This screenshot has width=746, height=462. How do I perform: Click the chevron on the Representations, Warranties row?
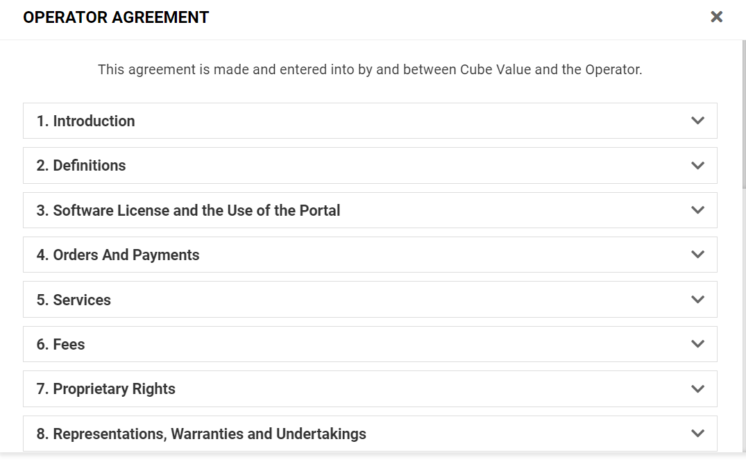coord(697,434)
